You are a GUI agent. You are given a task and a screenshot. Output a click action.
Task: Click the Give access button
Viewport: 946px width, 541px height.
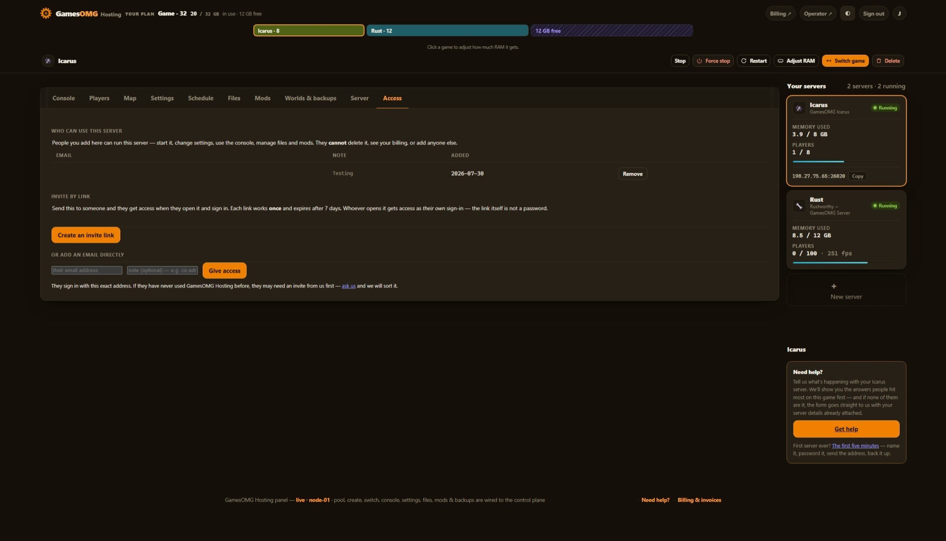[x=224, y=270]
